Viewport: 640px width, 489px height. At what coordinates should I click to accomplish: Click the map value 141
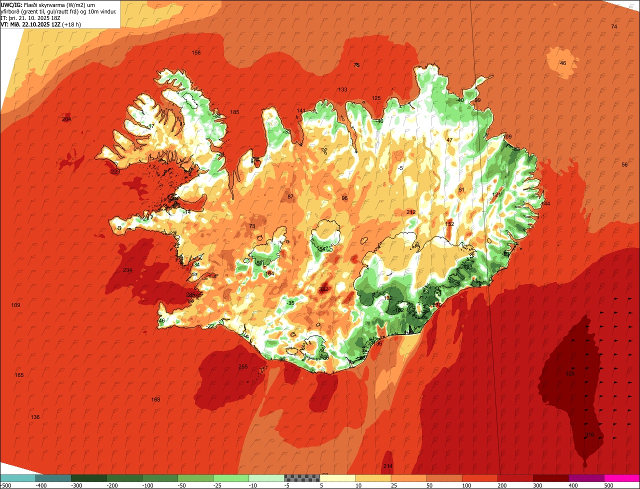tap(301, 110)
